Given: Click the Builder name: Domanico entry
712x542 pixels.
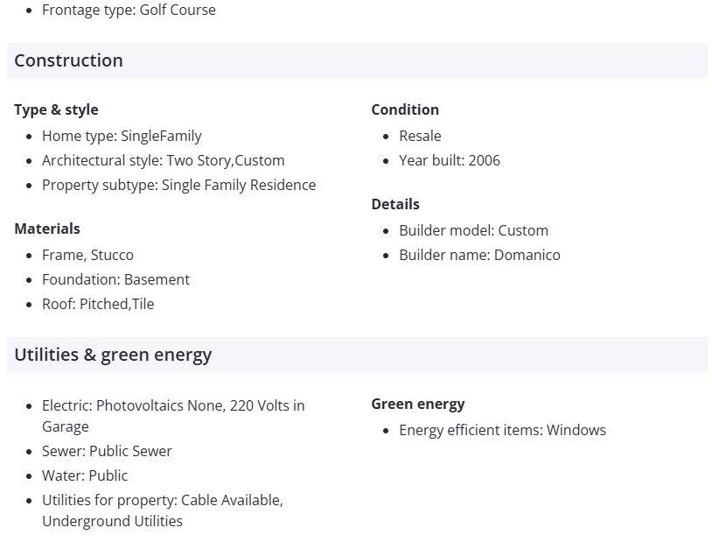Looking at the screenshot, I should pos(479,255).
